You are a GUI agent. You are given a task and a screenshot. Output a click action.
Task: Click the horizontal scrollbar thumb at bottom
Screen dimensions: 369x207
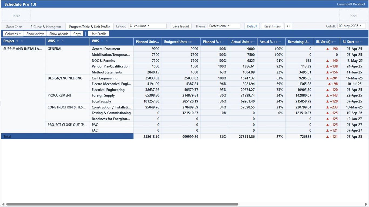coord(122,204)
